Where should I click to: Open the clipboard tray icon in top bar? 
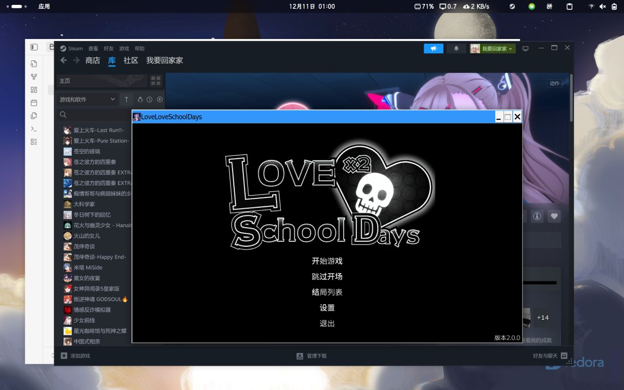(569, 7)
